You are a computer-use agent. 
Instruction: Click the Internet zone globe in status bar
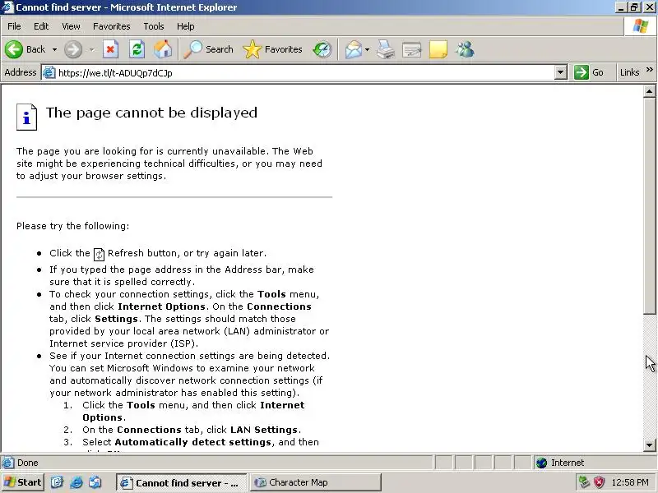542,463
